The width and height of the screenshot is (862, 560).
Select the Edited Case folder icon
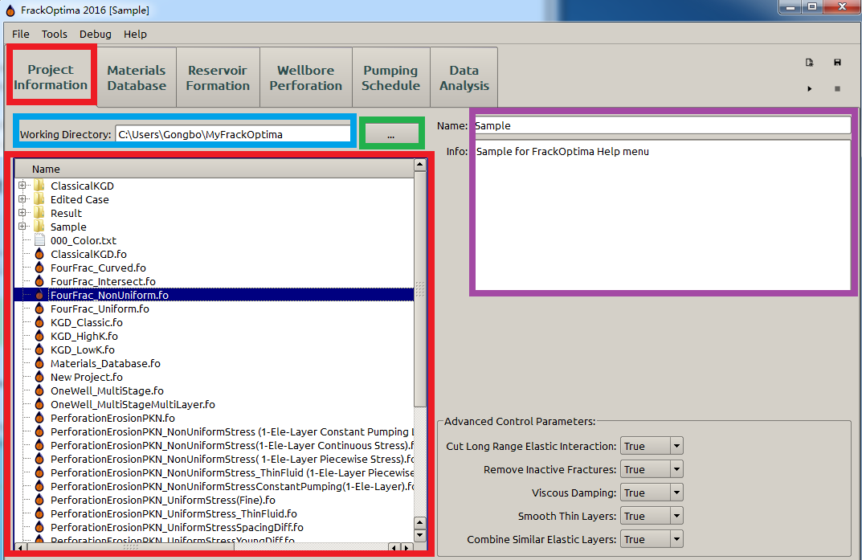39,199
